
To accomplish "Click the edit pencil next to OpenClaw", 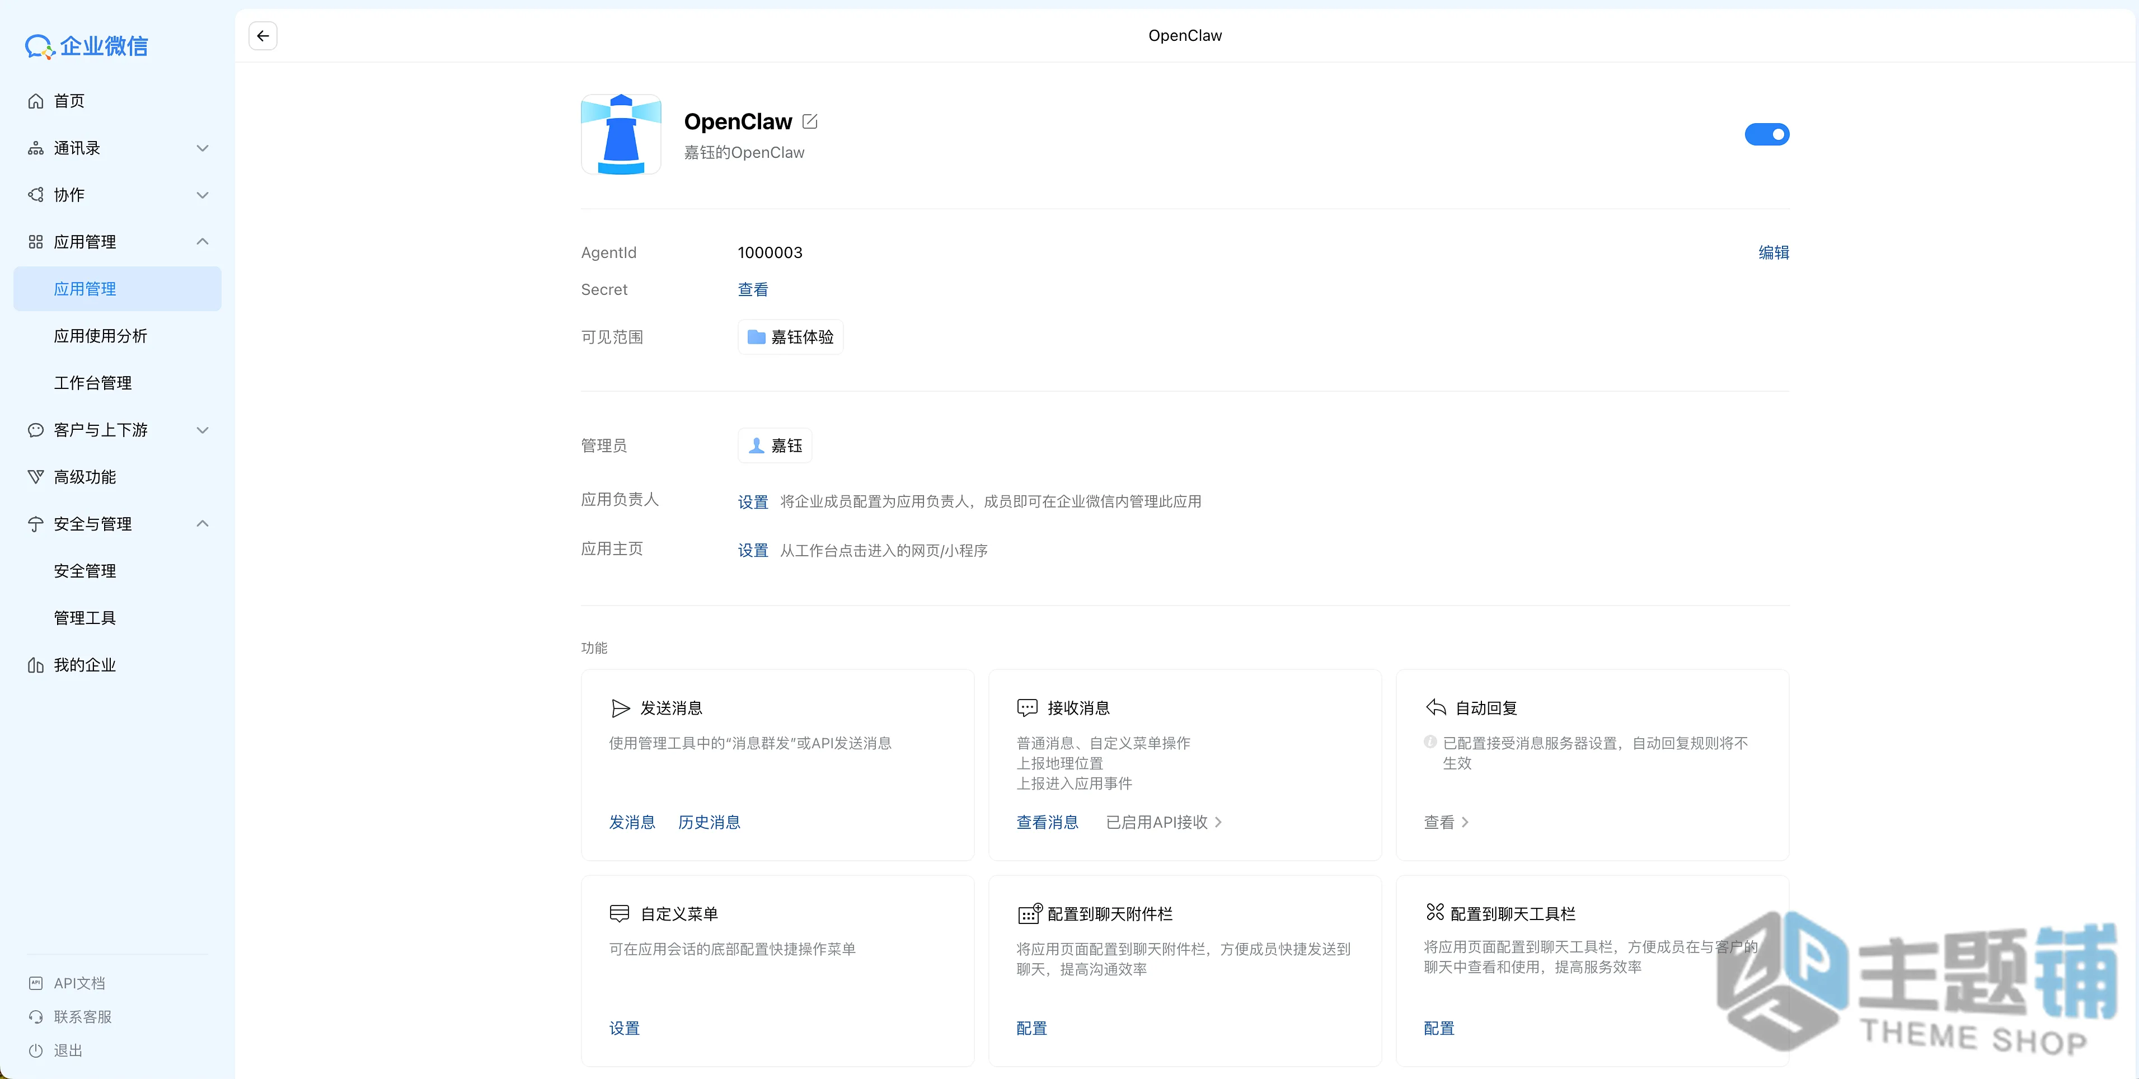I will point(810,122).
